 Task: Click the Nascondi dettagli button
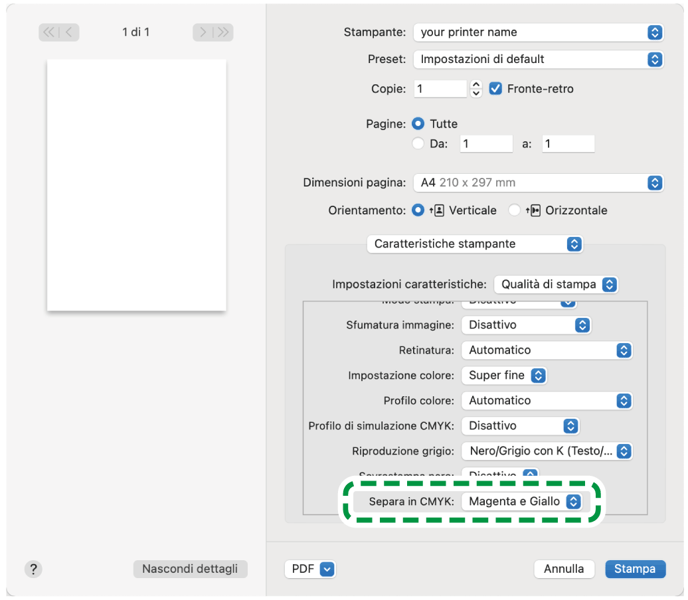190,569
